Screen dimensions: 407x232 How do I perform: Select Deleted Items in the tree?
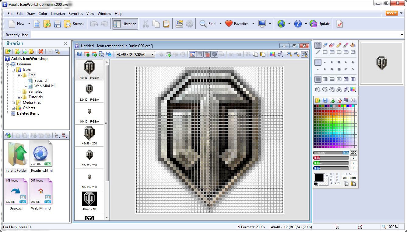point(28,113)
